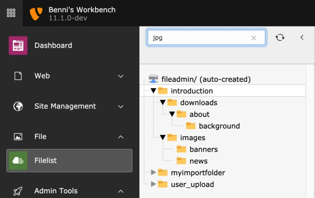Click the myimportfolder folder icon
The width and height of the screenshot is (315, 198).
tap(163, 172)
